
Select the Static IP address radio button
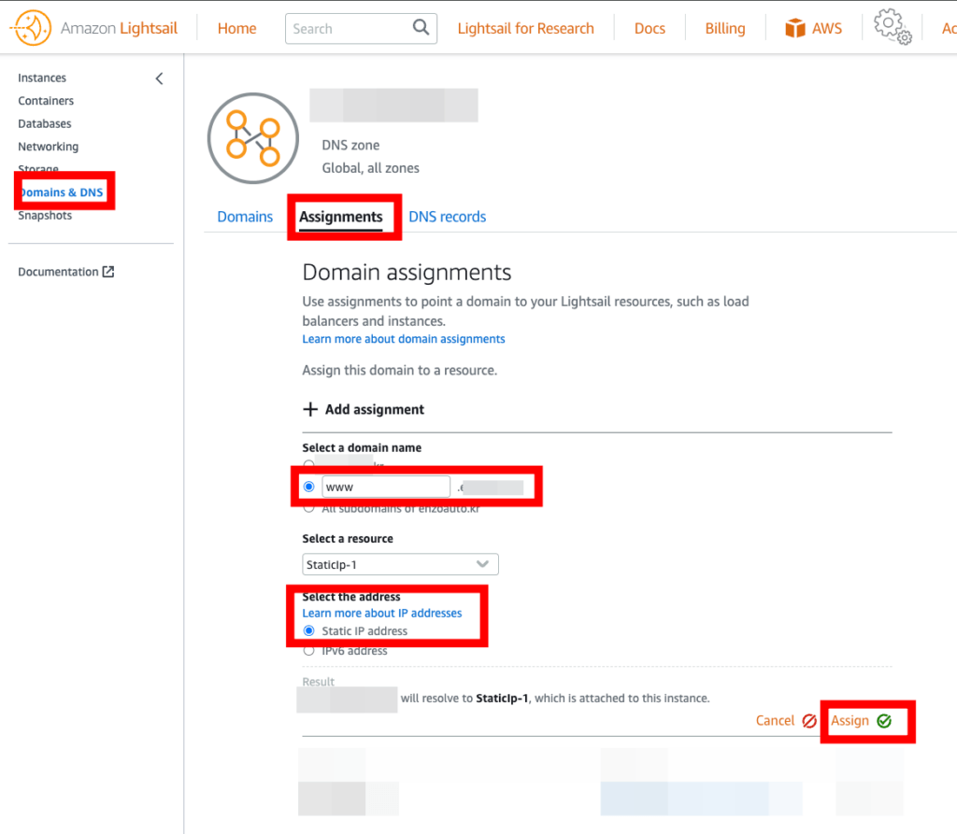coord(308,630)
